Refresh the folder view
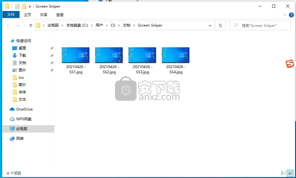296x178 pixels. coord(220,25)
